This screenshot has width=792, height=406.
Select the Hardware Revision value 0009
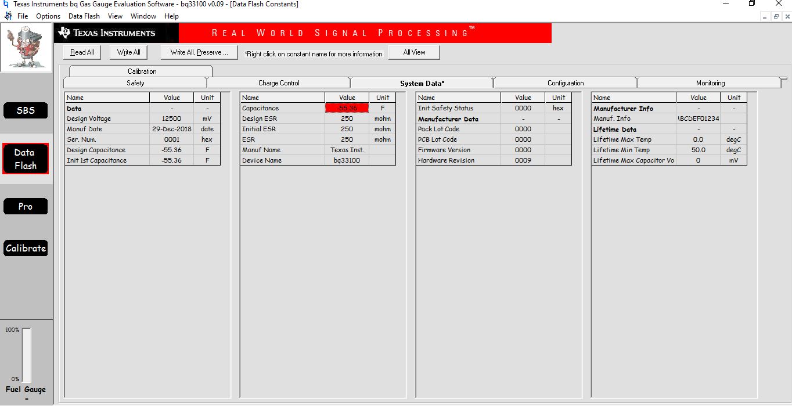(x=523, y=160)
